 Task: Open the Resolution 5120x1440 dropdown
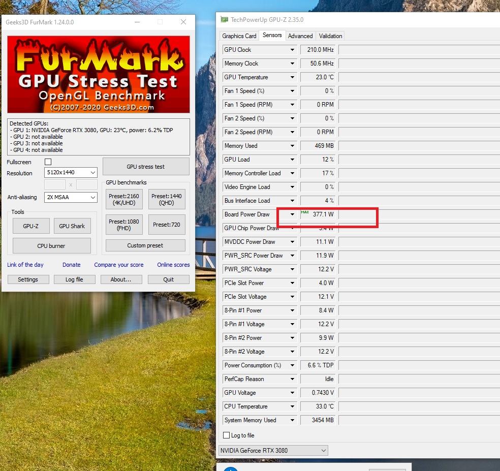click(71, 173)
